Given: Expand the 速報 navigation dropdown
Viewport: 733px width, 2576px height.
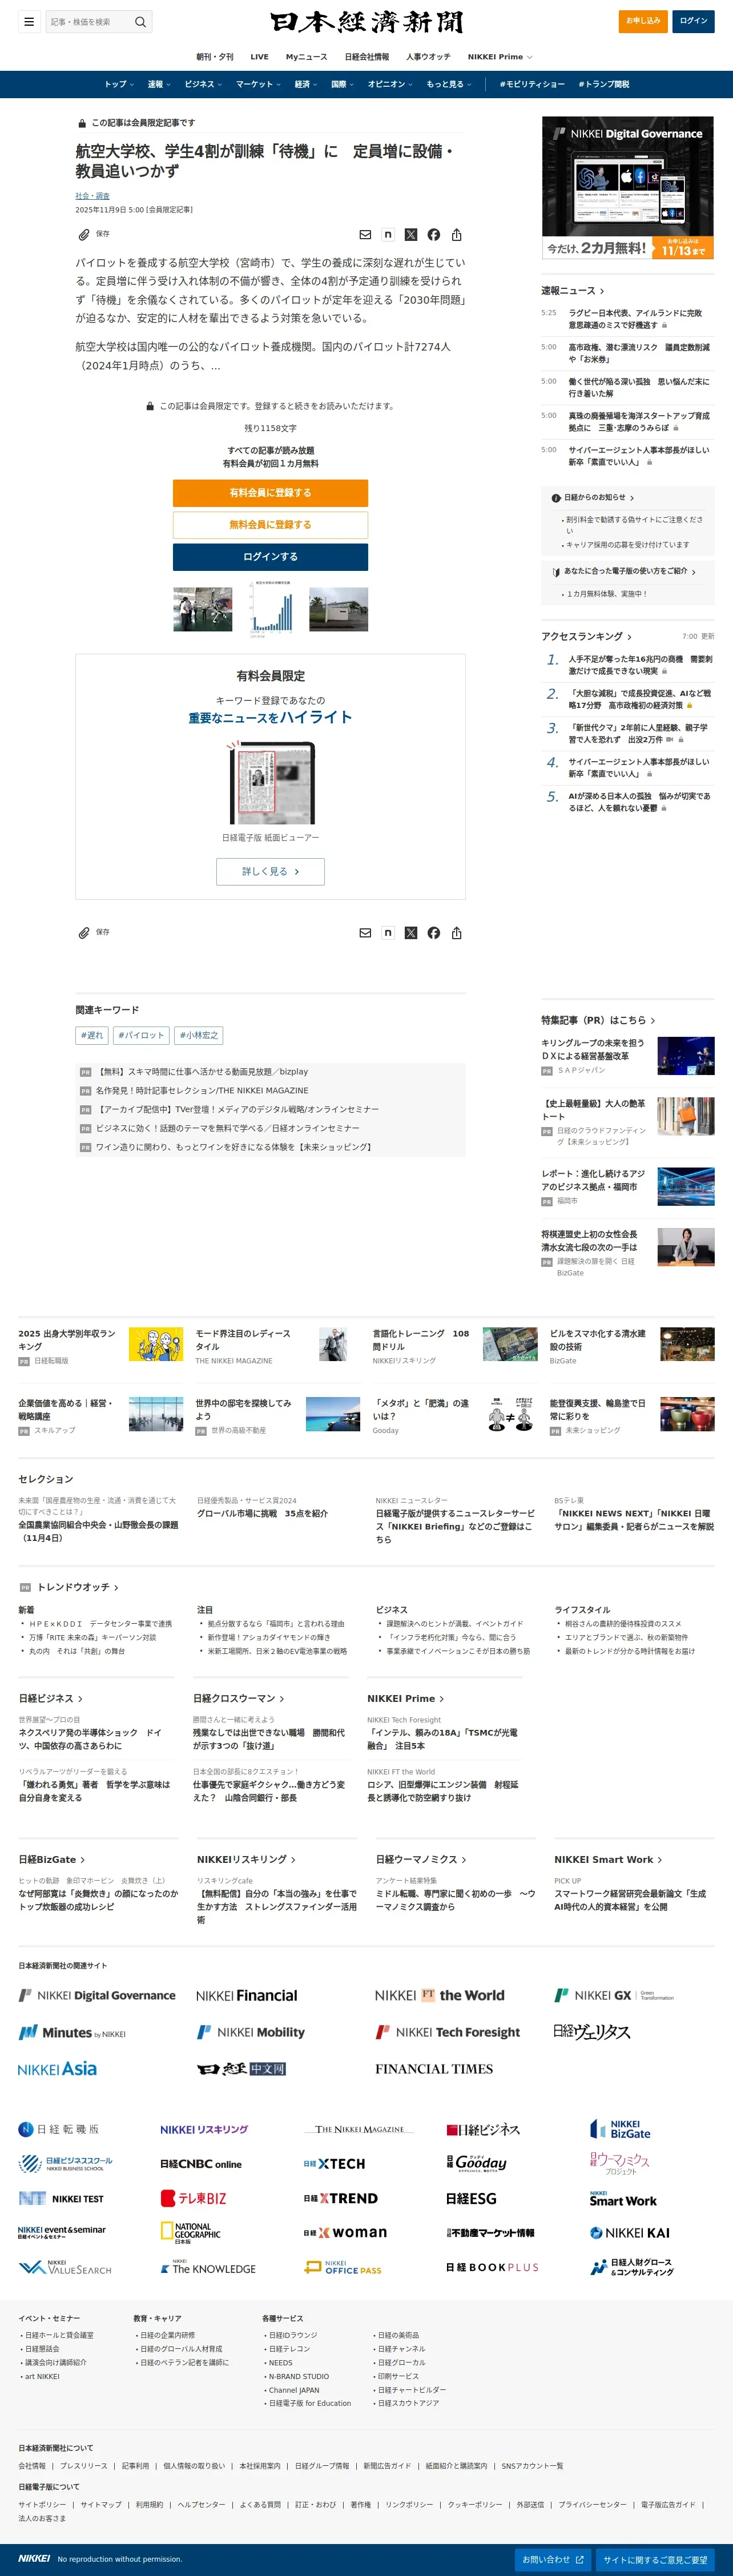Looking at the screenshot, I should (159, 84).
